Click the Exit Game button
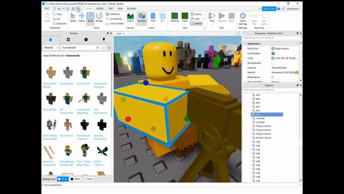Viewport: 344px width, 194px height. [264, 19]
